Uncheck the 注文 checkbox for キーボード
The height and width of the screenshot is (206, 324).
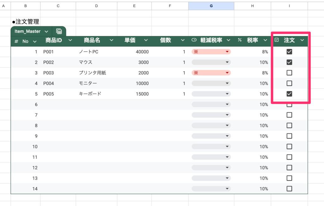289,94
